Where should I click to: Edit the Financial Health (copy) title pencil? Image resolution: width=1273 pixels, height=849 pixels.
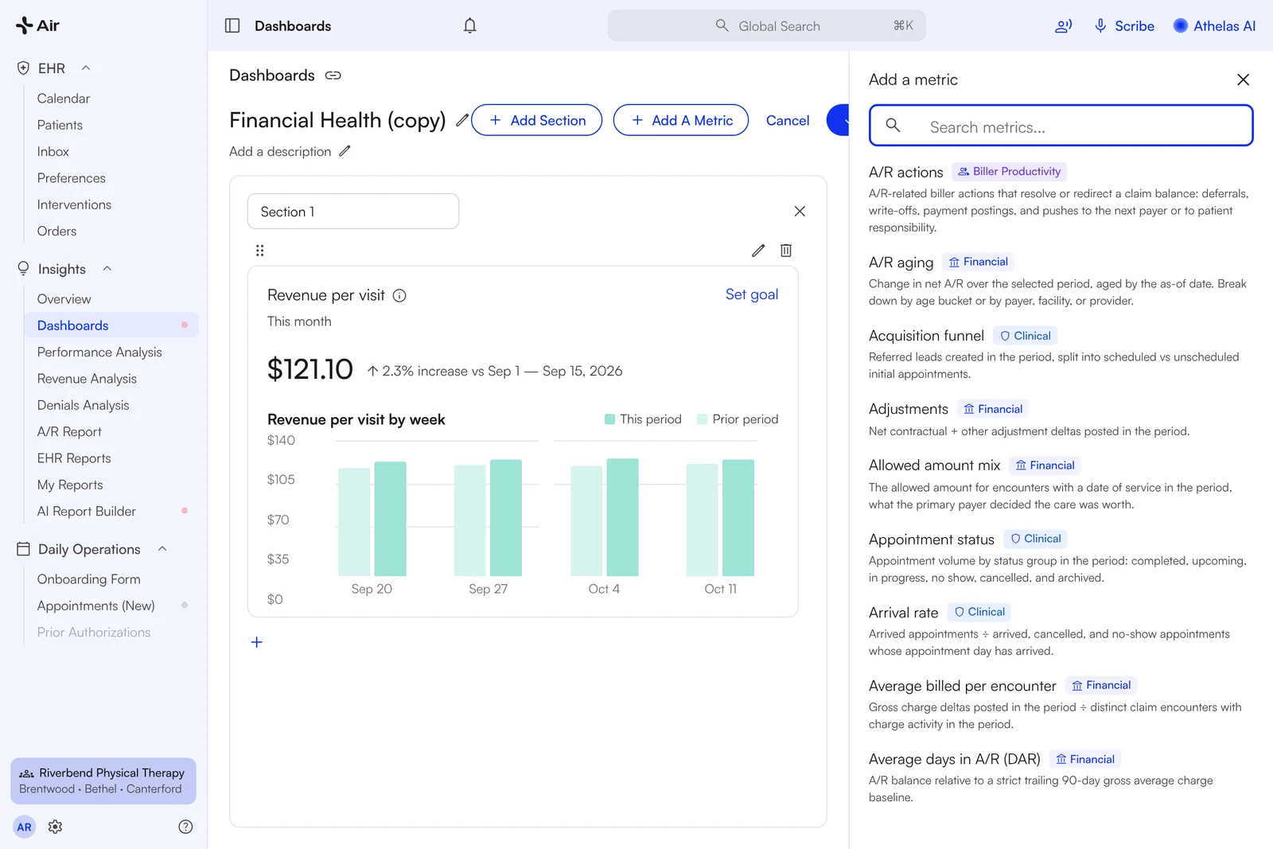point(461,120)
